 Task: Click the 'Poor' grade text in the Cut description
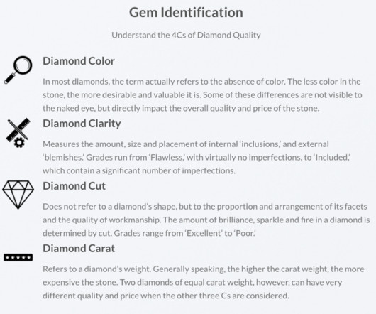[x=244, y=233]
